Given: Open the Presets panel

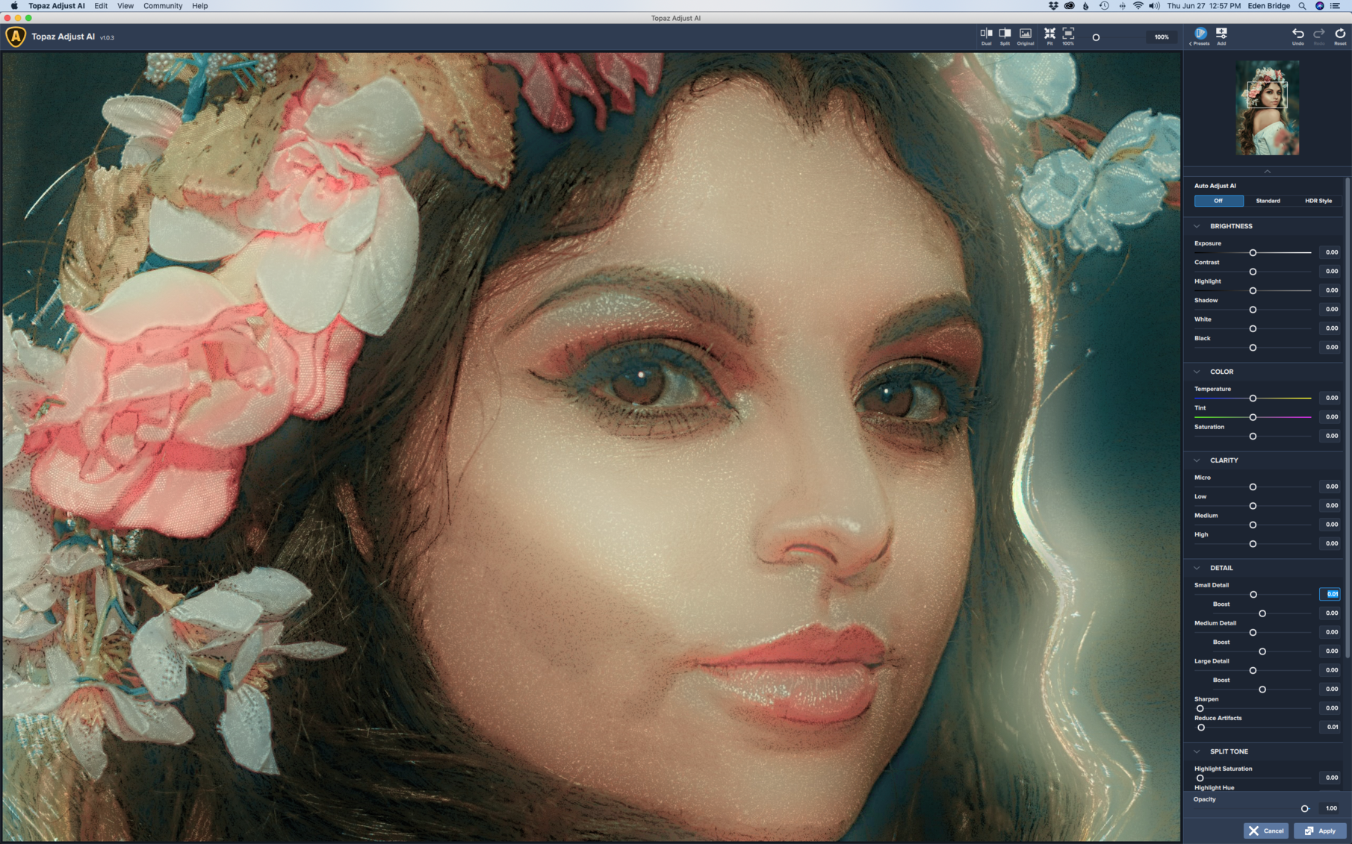Looking at the screenshot, I should click(1200, 35).
